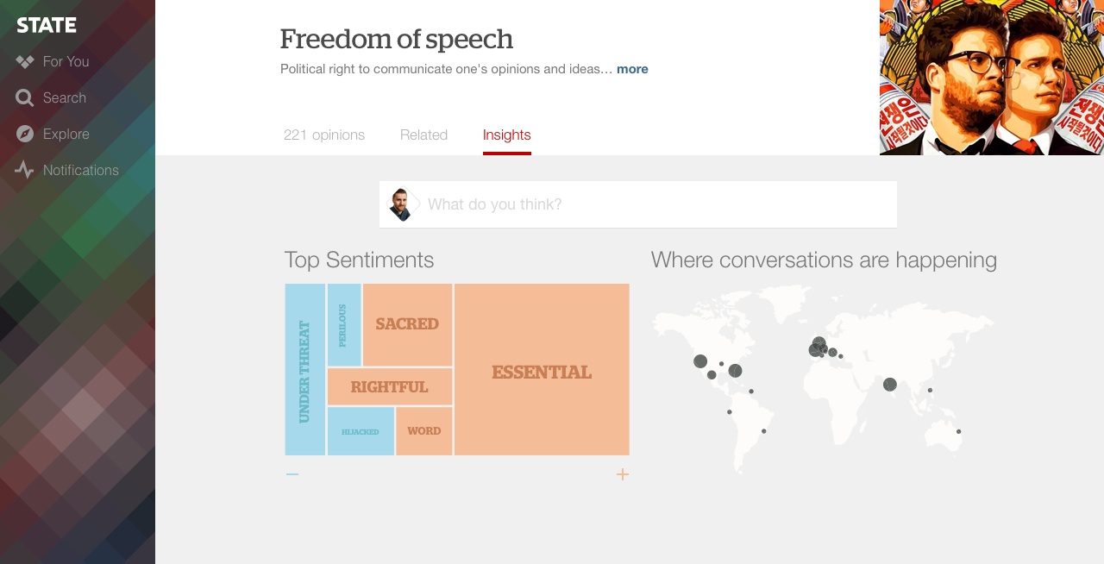Screen dimensions: 1104x564
Task: Open the Explore compass icon
Action: click(x=25, y=134)
